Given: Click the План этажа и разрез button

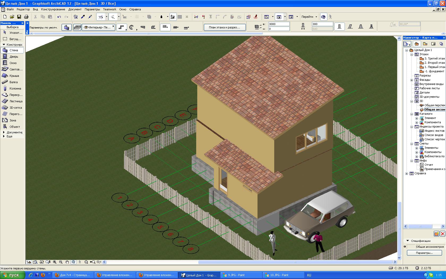Looking at the screenshot, I should (x=224, y=27).
